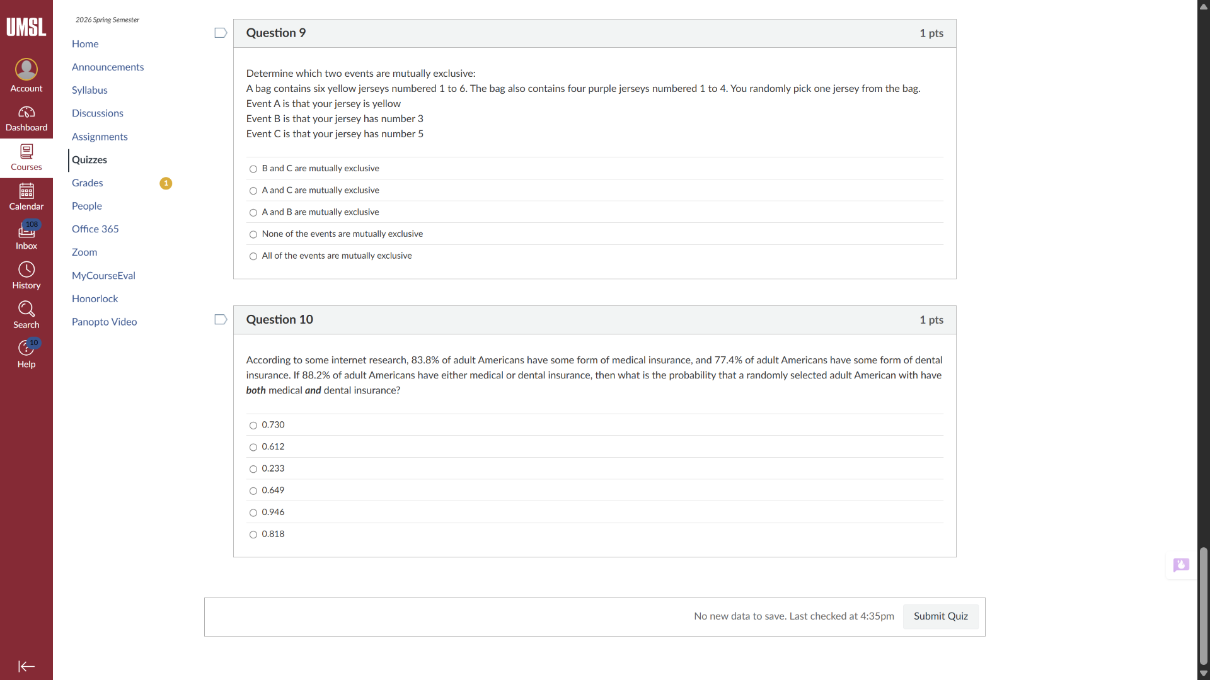This screenshot has height=680, width=1210.
Task: Choose answer 0.649 for Question 10
Action: 253,491
